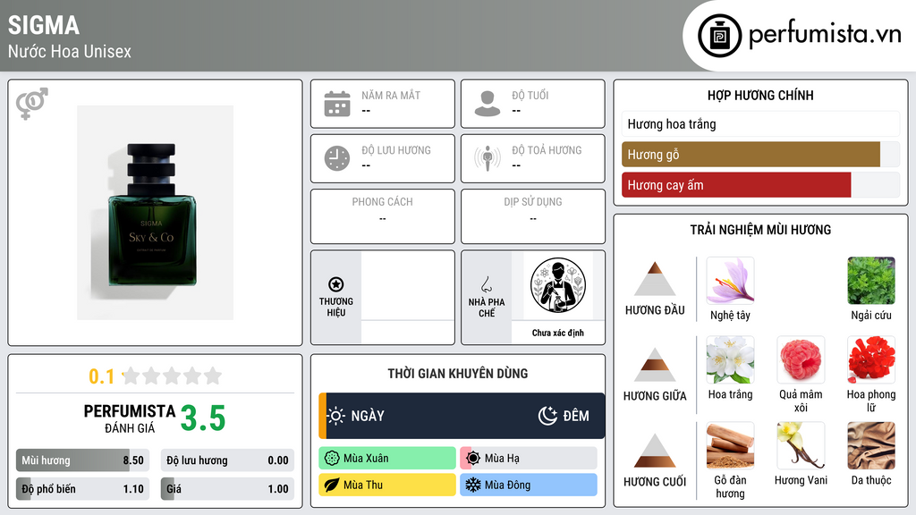Image resolution: width=916 pixels, height=515 pixels.
Task: Select the Hương Vani vanilla image
Action: [x=801, y=445]
